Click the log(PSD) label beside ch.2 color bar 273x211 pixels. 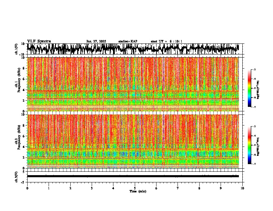tap(258, 147)
